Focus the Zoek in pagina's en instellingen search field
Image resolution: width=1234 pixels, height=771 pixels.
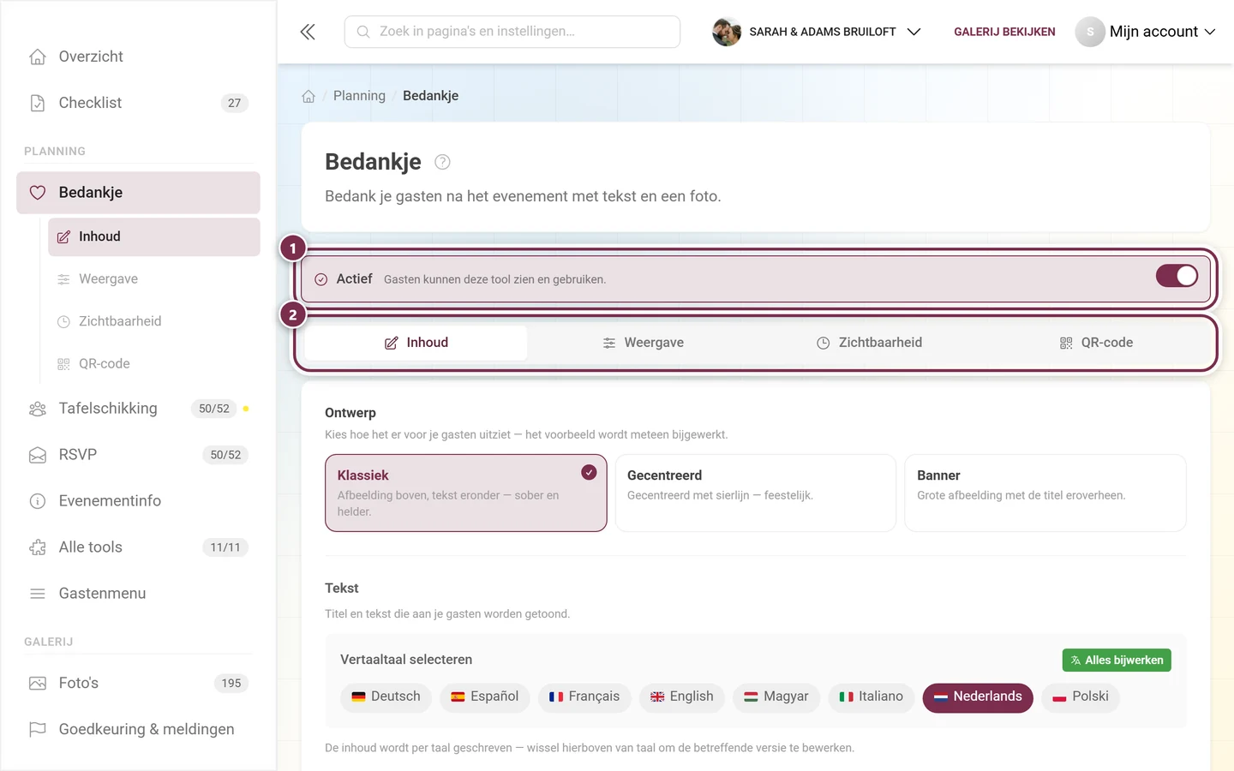(512, 32)
